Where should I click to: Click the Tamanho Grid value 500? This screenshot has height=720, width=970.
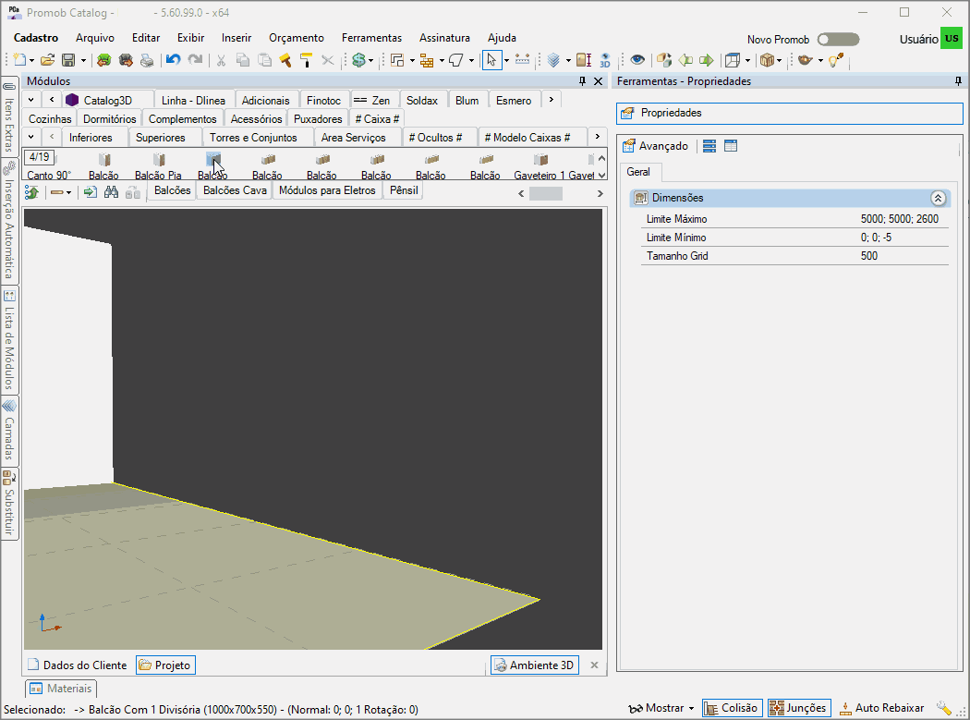click(x=869, y=256)
